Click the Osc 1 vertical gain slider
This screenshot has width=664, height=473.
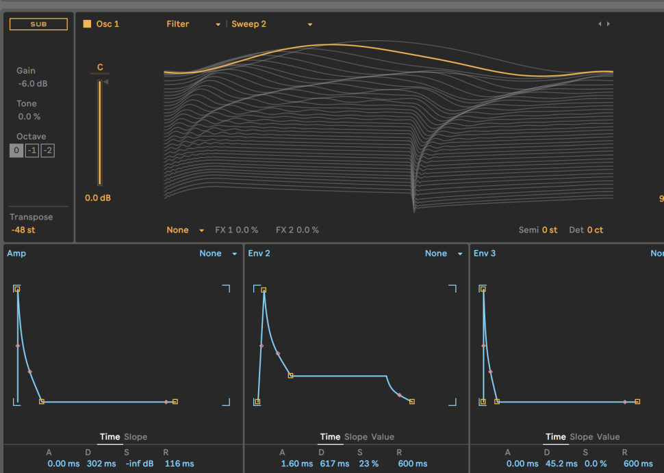(x=100, y=133)
